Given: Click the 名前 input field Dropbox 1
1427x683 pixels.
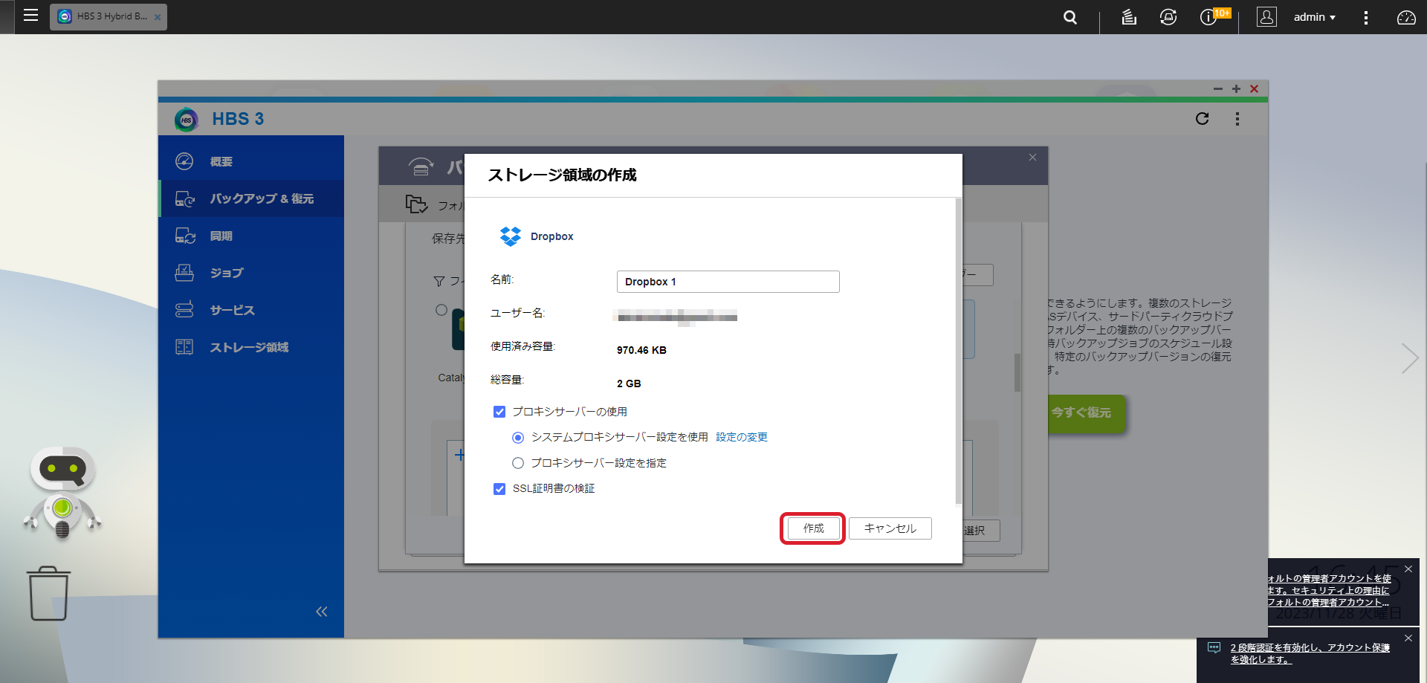Looking at the screenshot, I should pos(728,282).
